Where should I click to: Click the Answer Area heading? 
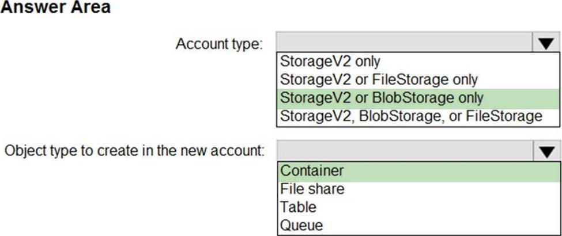click(56, 8)
